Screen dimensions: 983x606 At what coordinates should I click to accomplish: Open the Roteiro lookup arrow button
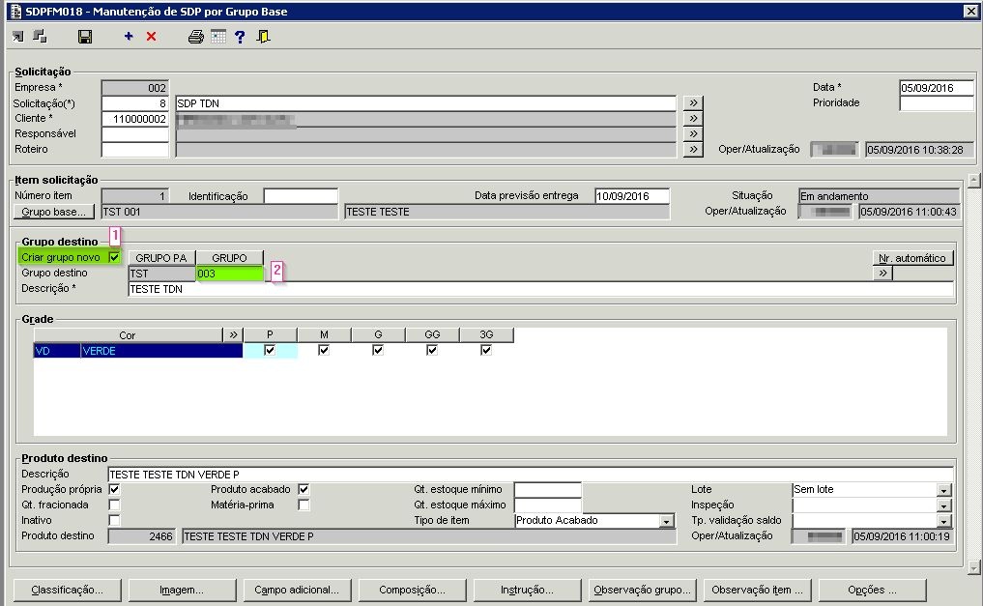tap(693, 149)
